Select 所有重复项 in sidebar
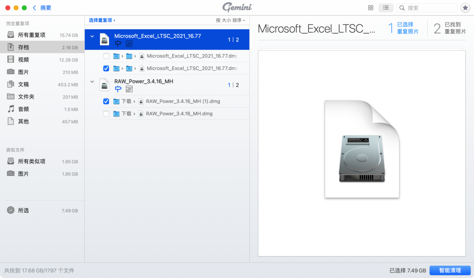This screenshot has width=474, height=278. click(32, 35)
